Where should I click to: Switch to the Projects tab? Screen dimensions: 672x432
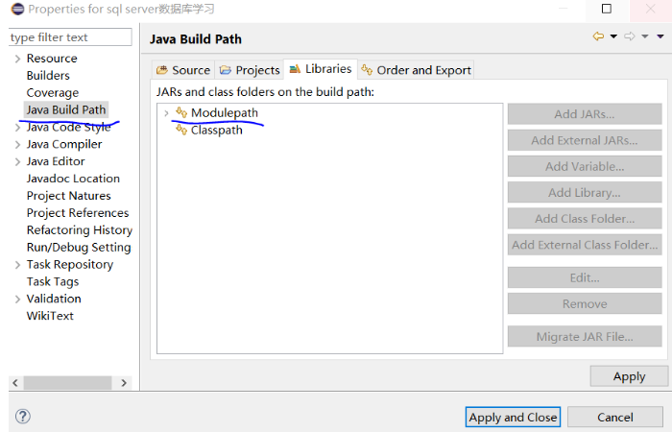pos(250,70)
